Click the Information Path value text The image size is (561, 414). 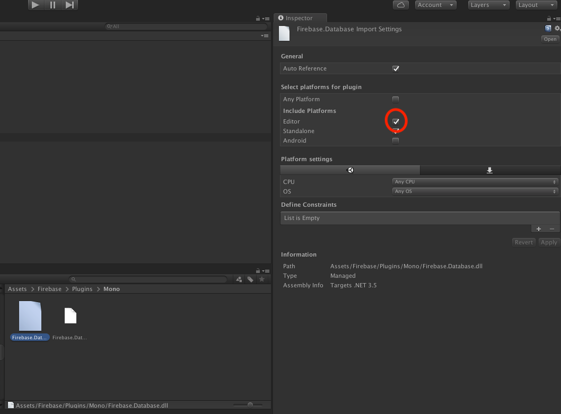406,266
